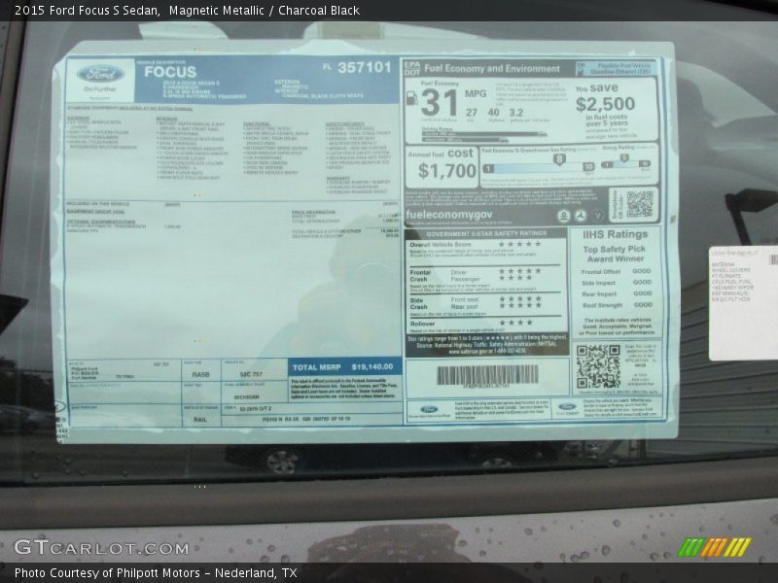Click the driving range bar under MPG
Screen dimensions: 778x583
tap(483, 134)
